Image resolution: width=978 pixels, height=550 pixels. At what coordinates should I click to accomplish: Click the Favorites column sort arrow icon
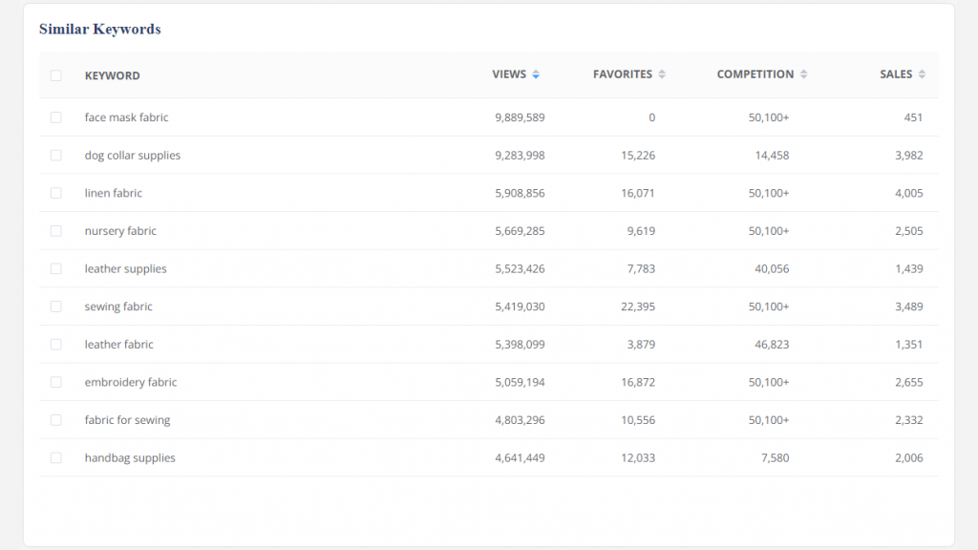[x=662, y=74]
